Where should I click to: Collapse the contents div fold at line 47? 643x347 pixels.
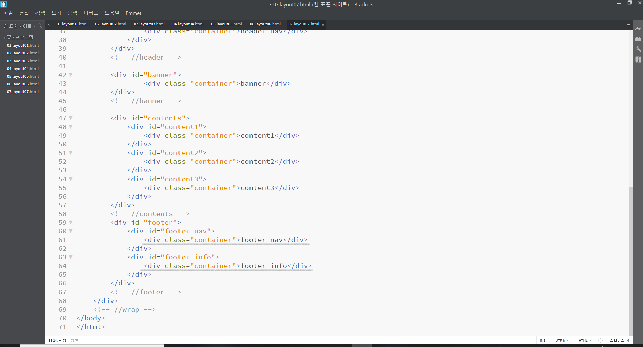71,118
